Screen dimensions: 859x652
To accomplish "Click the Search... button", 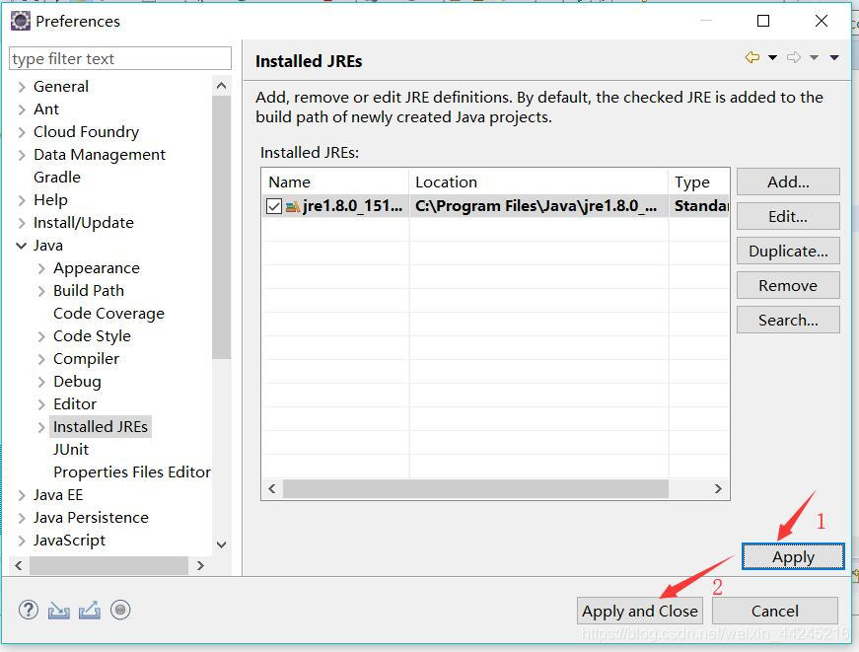I will pos(788,320).
